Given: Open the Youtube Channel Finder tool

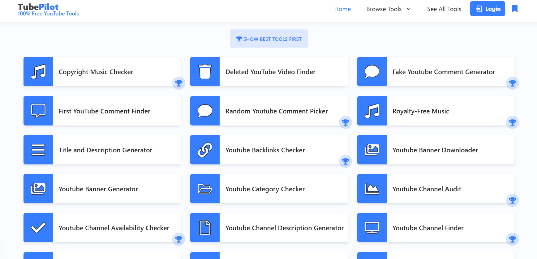Looking at the screenshot, I should pyautogui.click(x=436, y=228).
